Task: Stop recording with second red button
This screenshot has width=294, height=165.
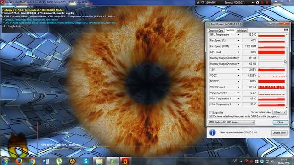Action: [267, 2]
